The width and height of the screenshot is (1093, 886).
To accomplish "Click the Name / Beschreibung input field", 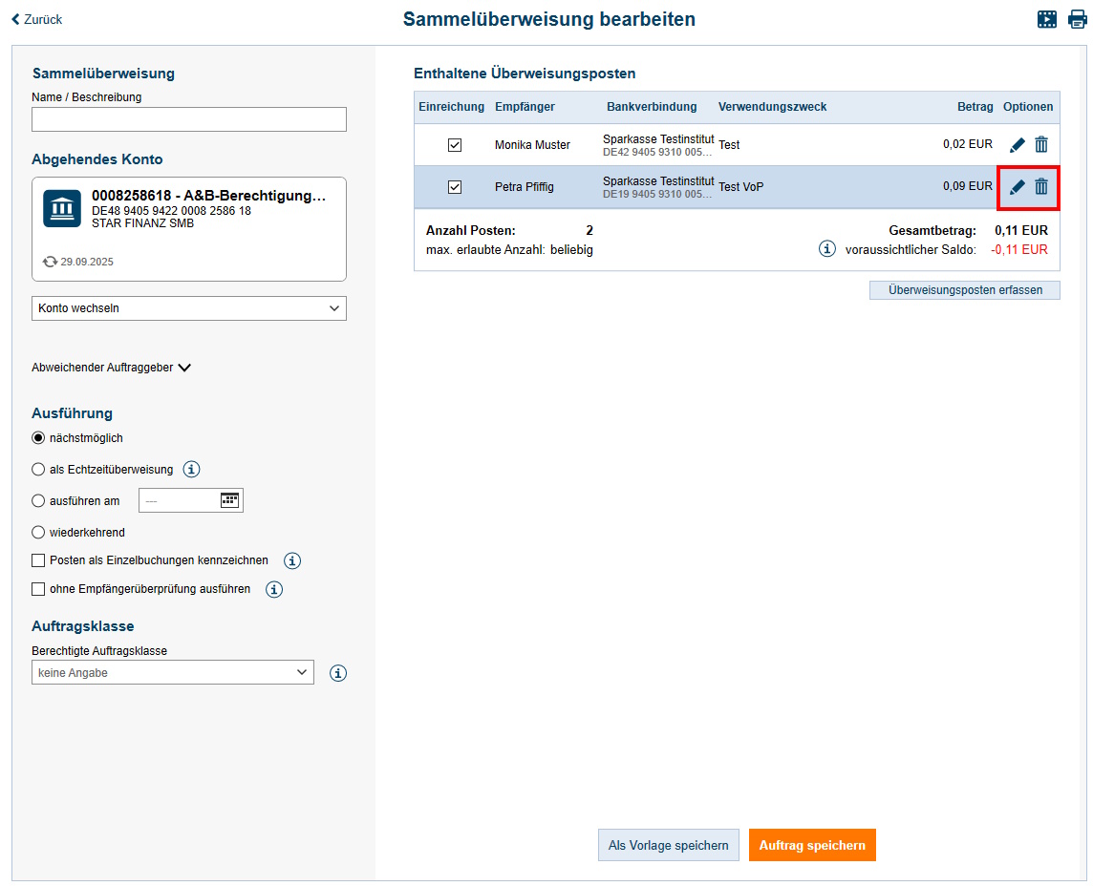I will (188, 118).
